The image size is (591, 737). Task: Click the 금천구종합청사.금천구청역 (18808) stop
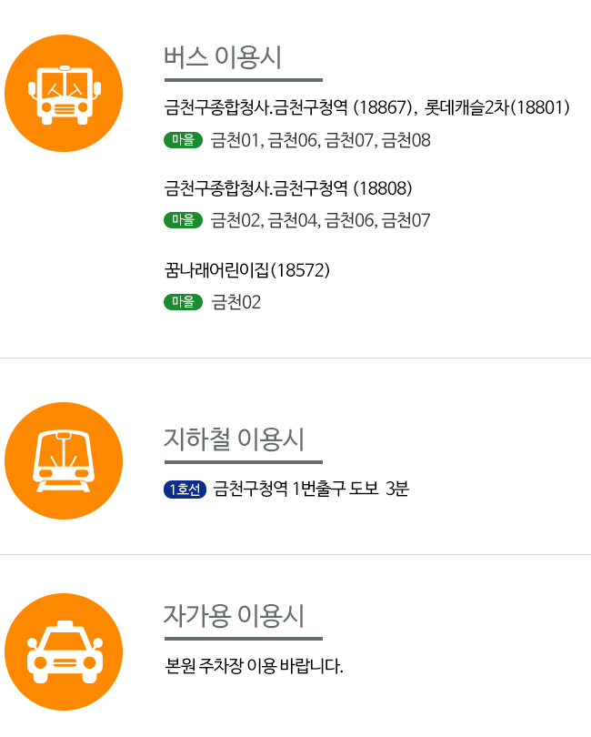click(x=288, y=188)
